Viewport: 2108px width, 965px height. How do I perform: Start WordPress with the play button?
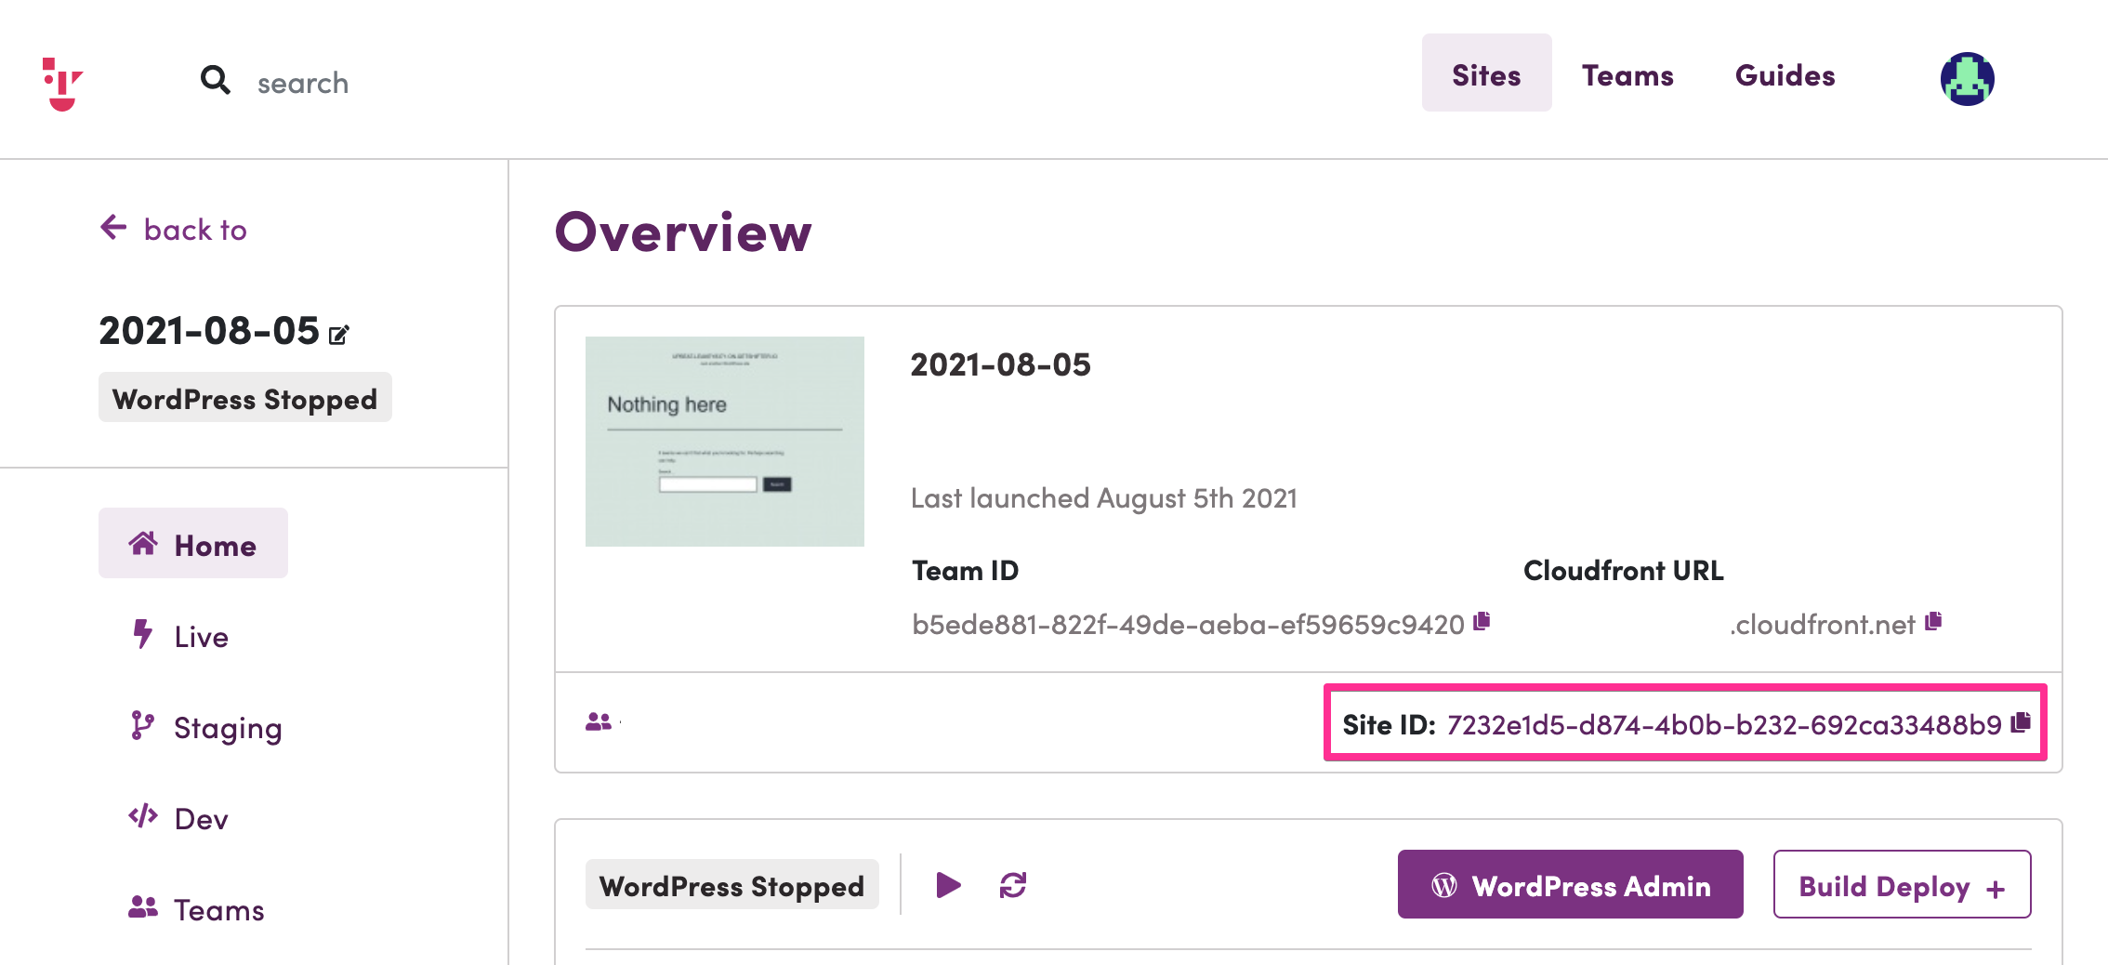pyautogui.click(x=948, y=885)
